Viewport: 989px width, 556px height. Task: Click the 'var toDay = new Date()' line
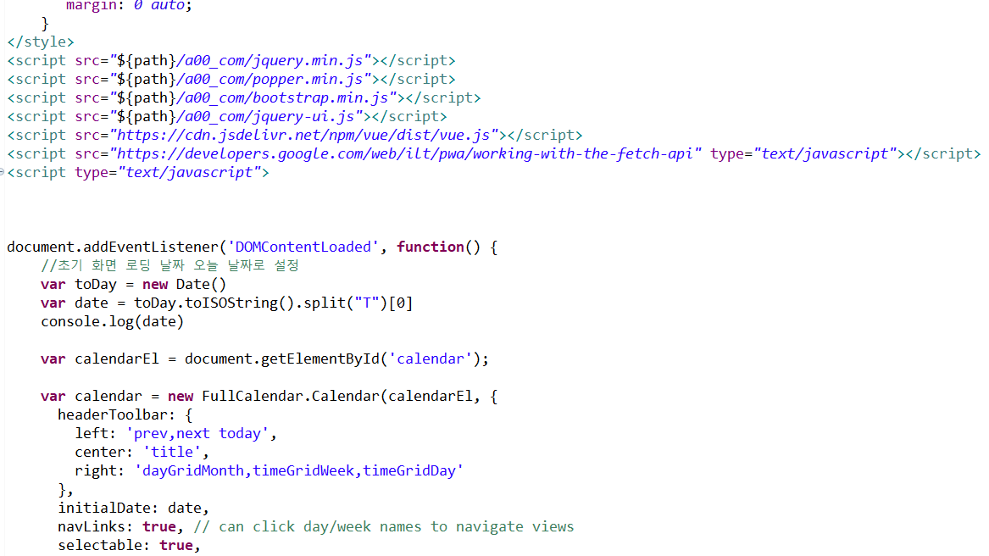[x=133, y=284]
